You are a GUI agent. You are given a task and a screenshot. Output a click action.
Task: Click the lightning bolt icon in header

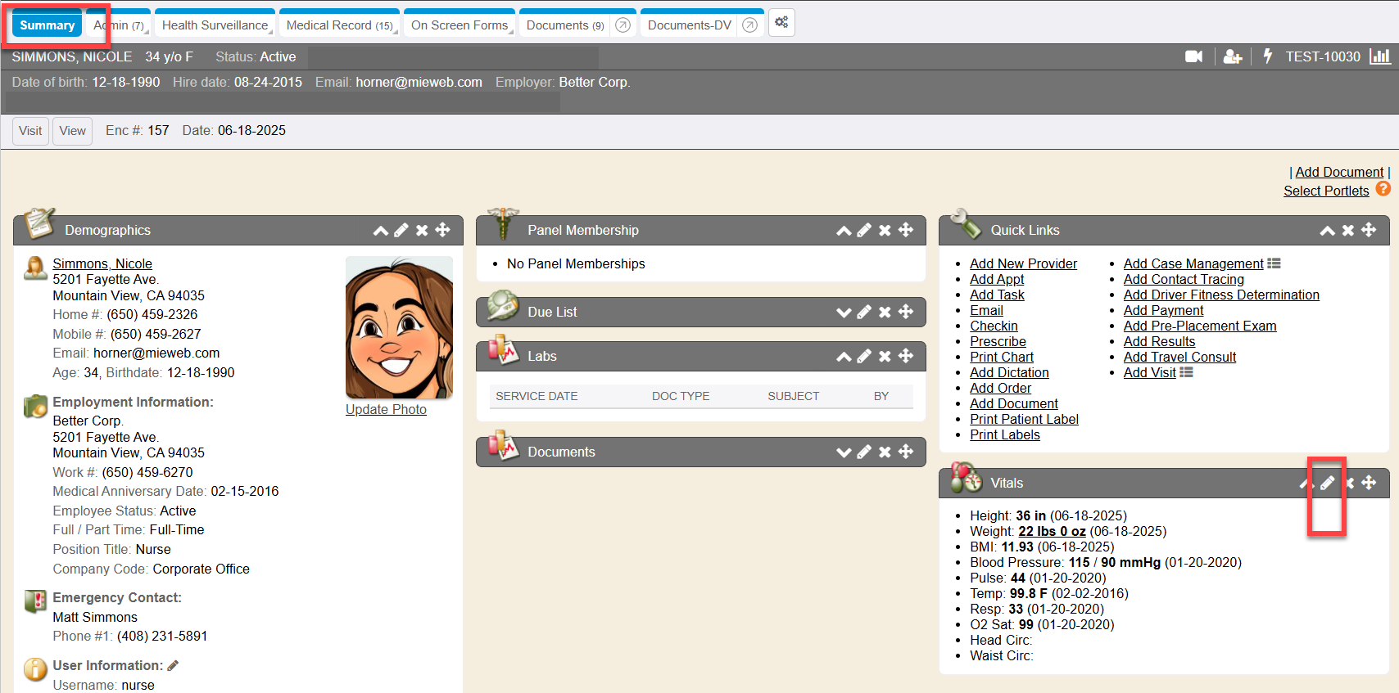1267,56
